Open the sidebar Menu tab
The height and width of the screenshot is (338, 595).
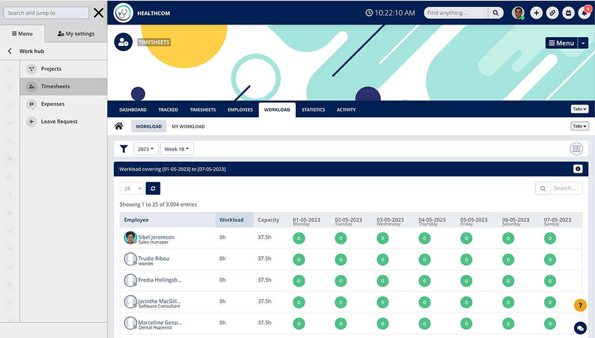click(23, 33)
